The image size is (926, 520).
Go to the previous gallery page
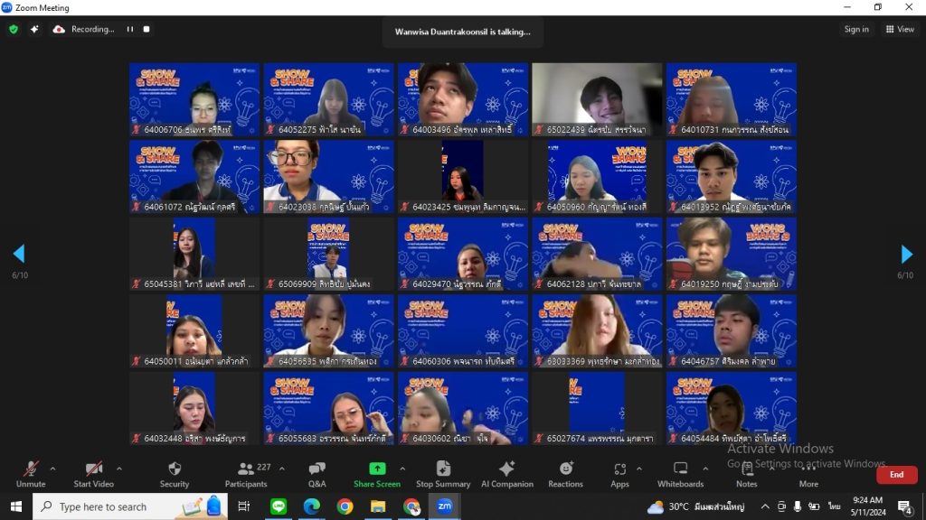coord(19,254)
